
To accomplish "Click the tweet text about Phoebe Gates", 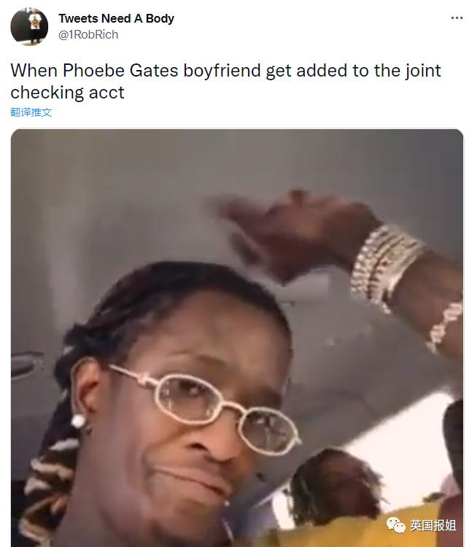I will [225, 81].
